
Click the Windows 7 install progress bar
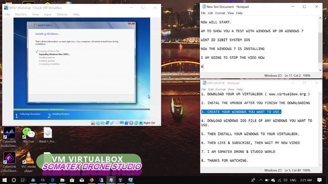click(x=82, y=109)
